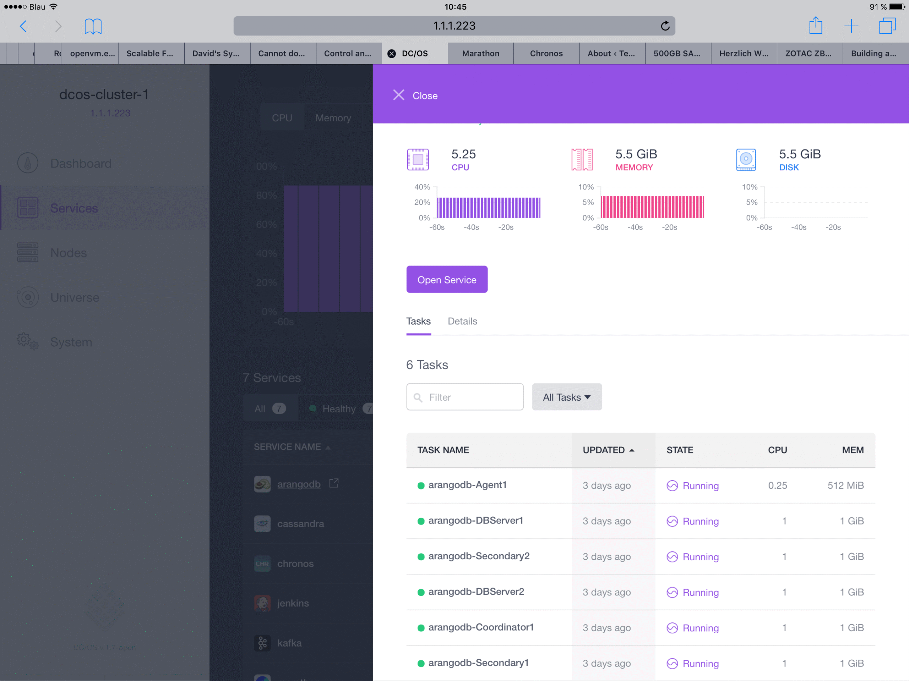Image resolution: width=909 pixels, height=681 pixels.
Task: Sort services by SERVICE NAME header
Action: point(292,446)
